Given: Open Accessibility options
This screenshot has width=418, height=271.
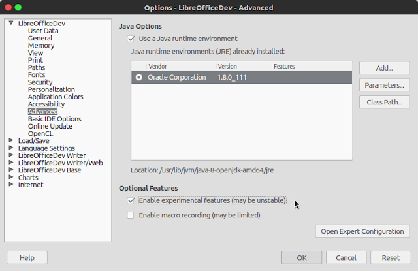Looking at the screenshot, I should tap(46, 104).
